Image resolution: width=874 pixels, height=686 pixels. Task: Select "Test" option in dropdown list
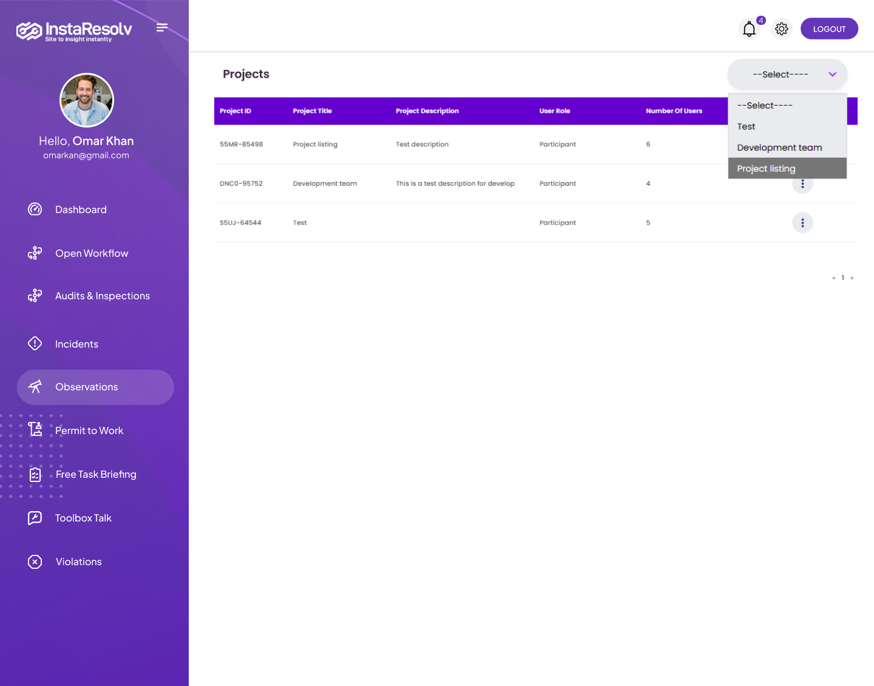click(747, 126)
